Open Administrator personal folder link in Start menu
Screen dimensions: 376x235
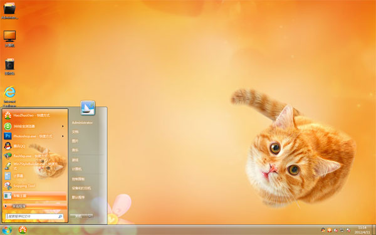(82, 123)
